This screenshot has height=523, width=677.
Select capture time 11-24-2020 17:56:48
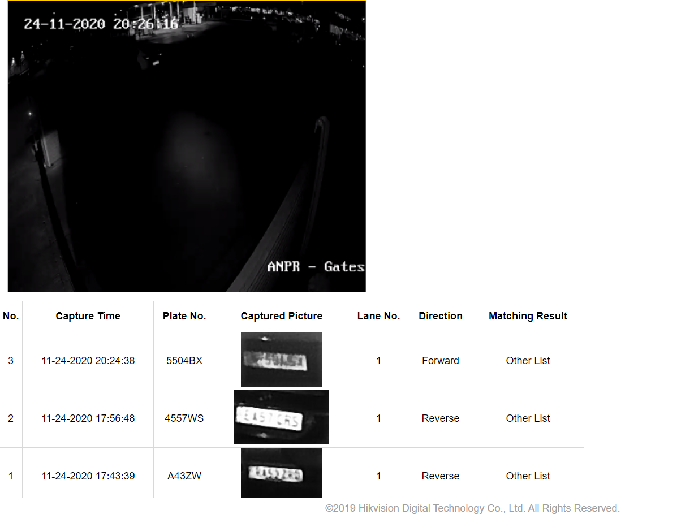[88, 418]
